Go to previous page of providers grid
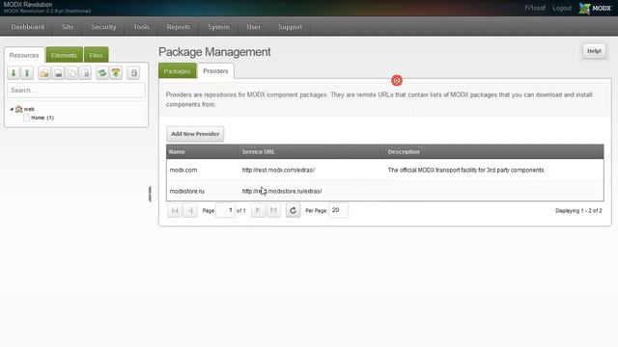 190,210
